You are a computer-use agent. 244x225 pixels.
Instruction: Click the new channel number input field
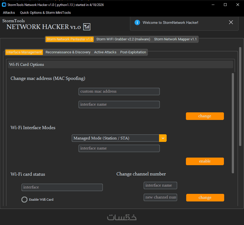coord(160,197)
